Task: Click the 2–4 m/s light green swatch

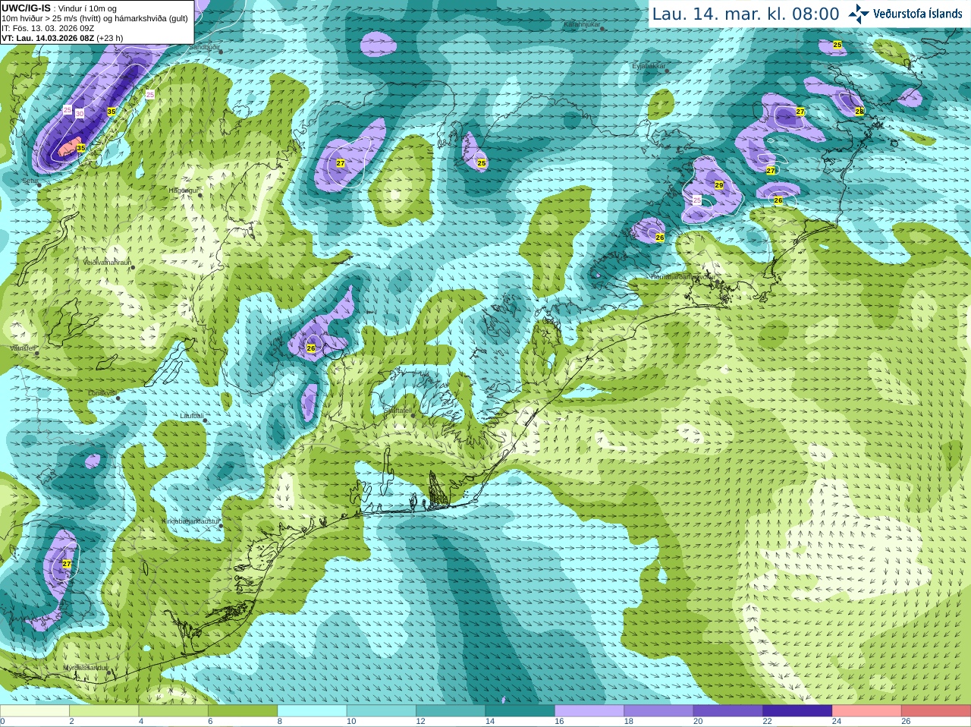Action: [104, 711]
